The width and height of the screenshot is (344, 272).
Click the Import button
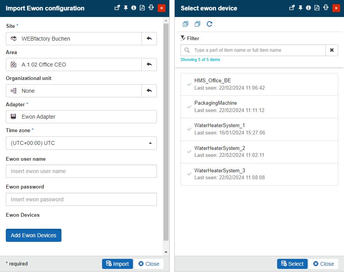(x=118, y=264)
